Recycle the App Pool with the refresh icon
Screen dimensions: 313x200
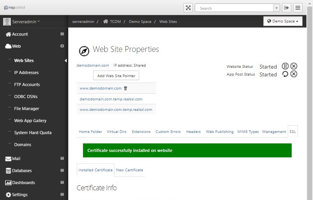285,74
